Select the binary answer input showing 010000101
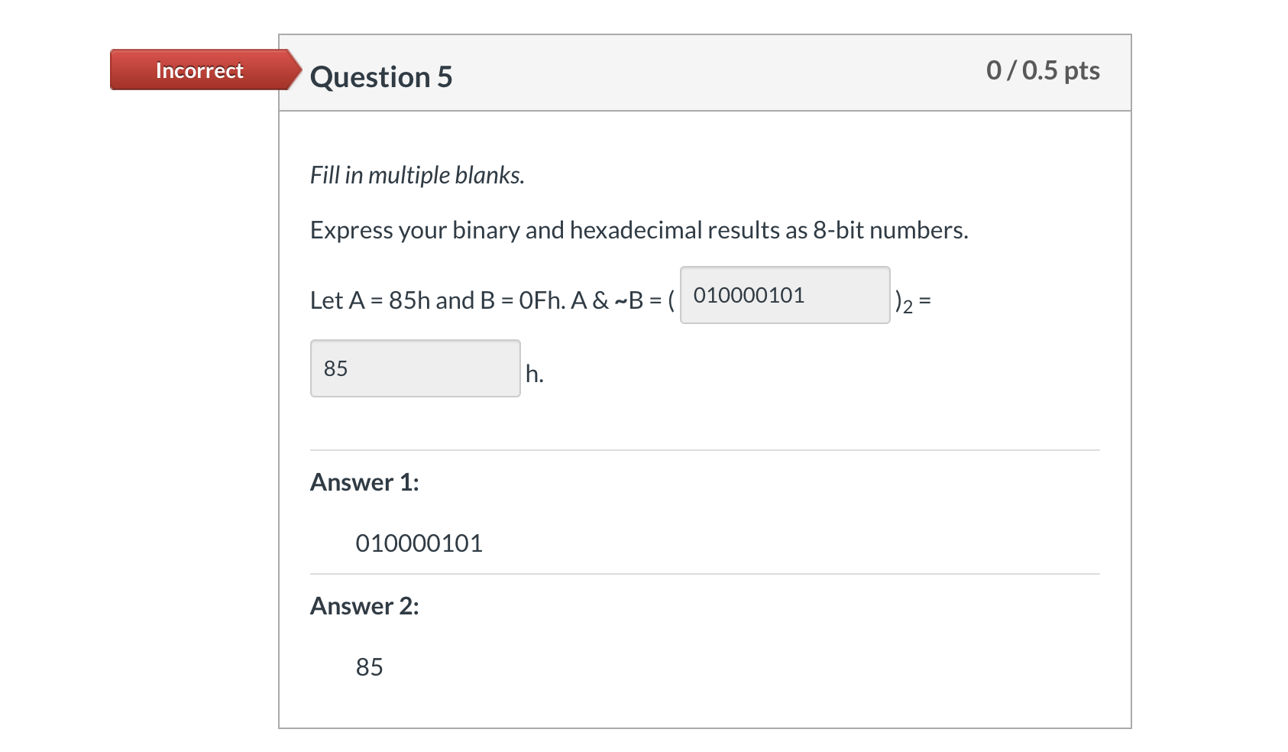The image size is (1288, 752). (x=784, y=295)
